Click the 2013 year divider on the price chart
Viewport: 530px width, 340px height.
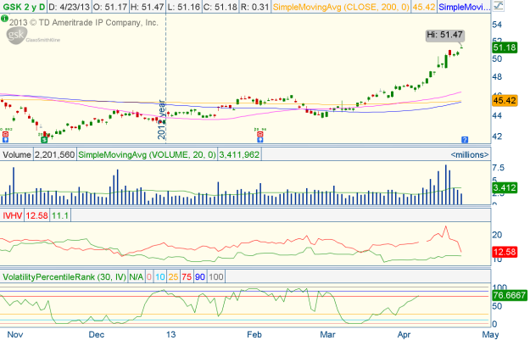(164, 119)
